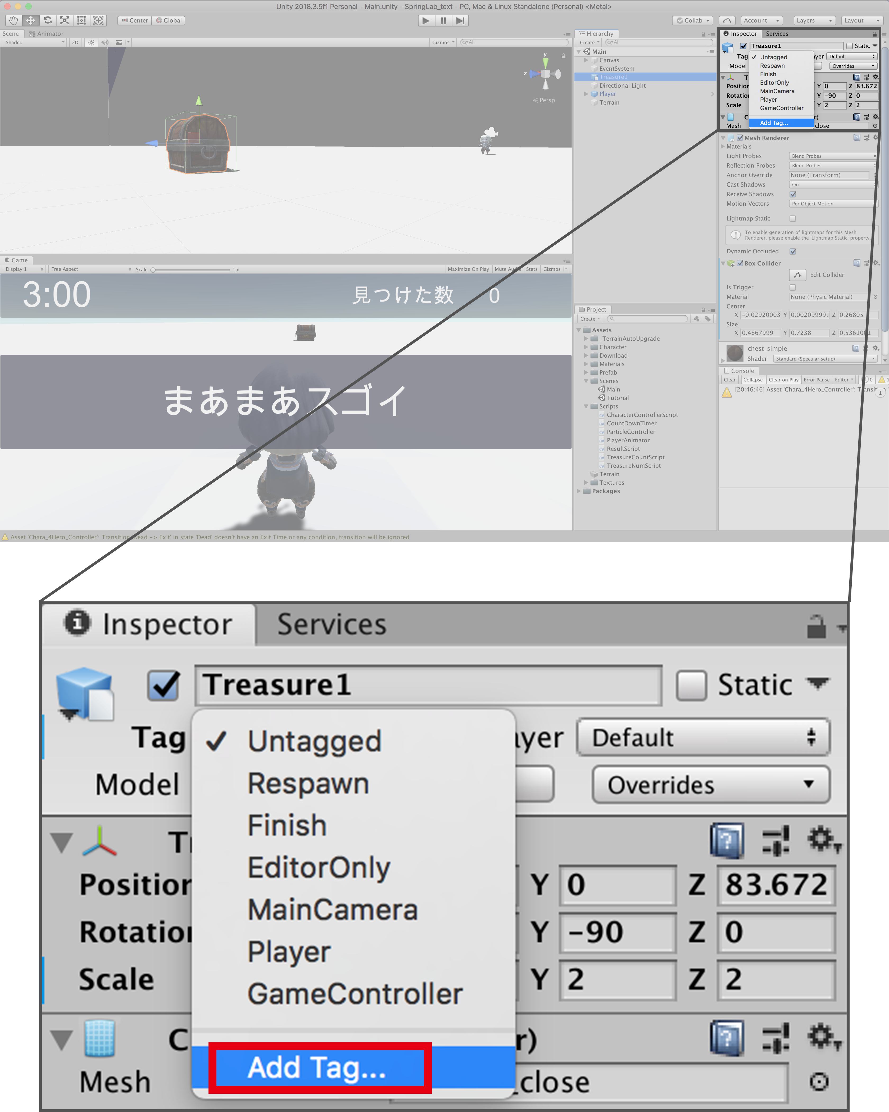Expand the Player object in Hierarchy
The image size is (889, 1112).
pos(586,94)
